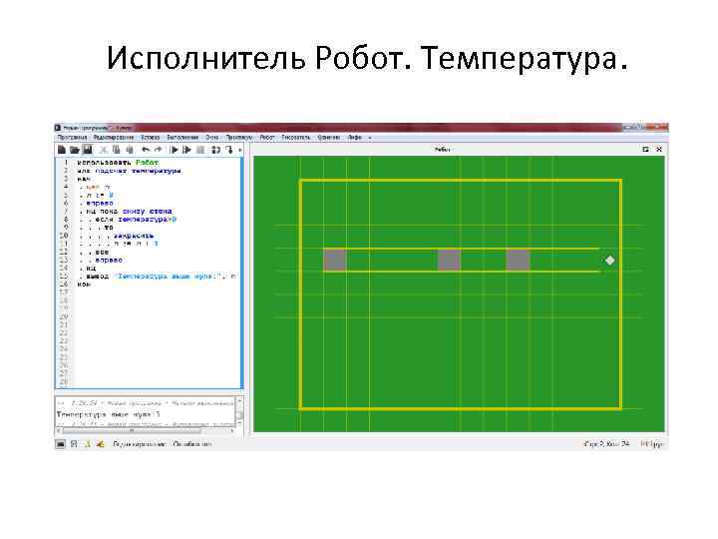Screen dimensions: 718x539
Task: Detach the Robot panel with float icon
Action: coord(645,149)
